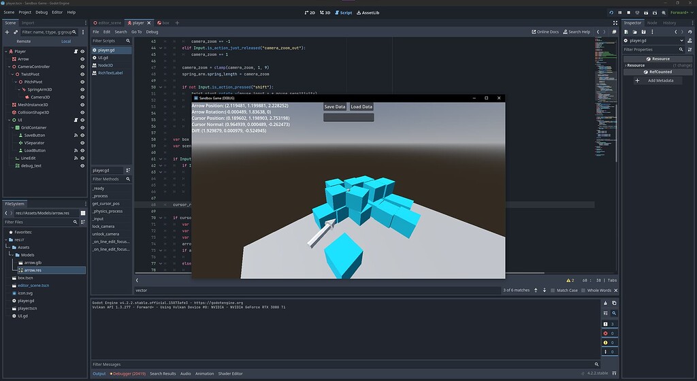
Task: Copy output text with the copy icon
Action: pyautogui.click(x=614, y=303)
